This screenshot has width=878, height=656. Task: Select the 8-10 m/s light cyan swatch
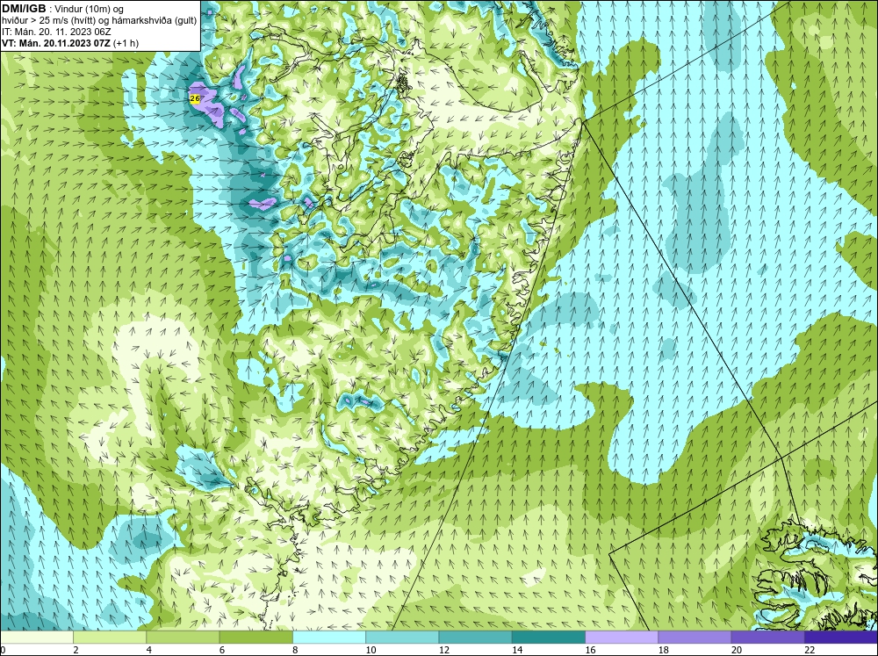click(329, 637)
